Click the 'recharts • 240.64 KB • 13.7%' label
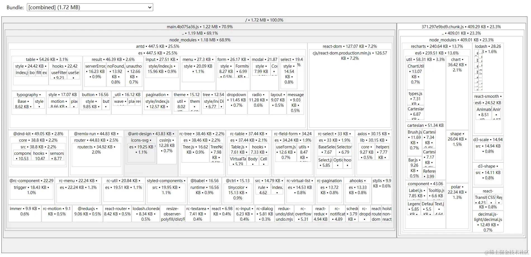 tap(437, 46)
